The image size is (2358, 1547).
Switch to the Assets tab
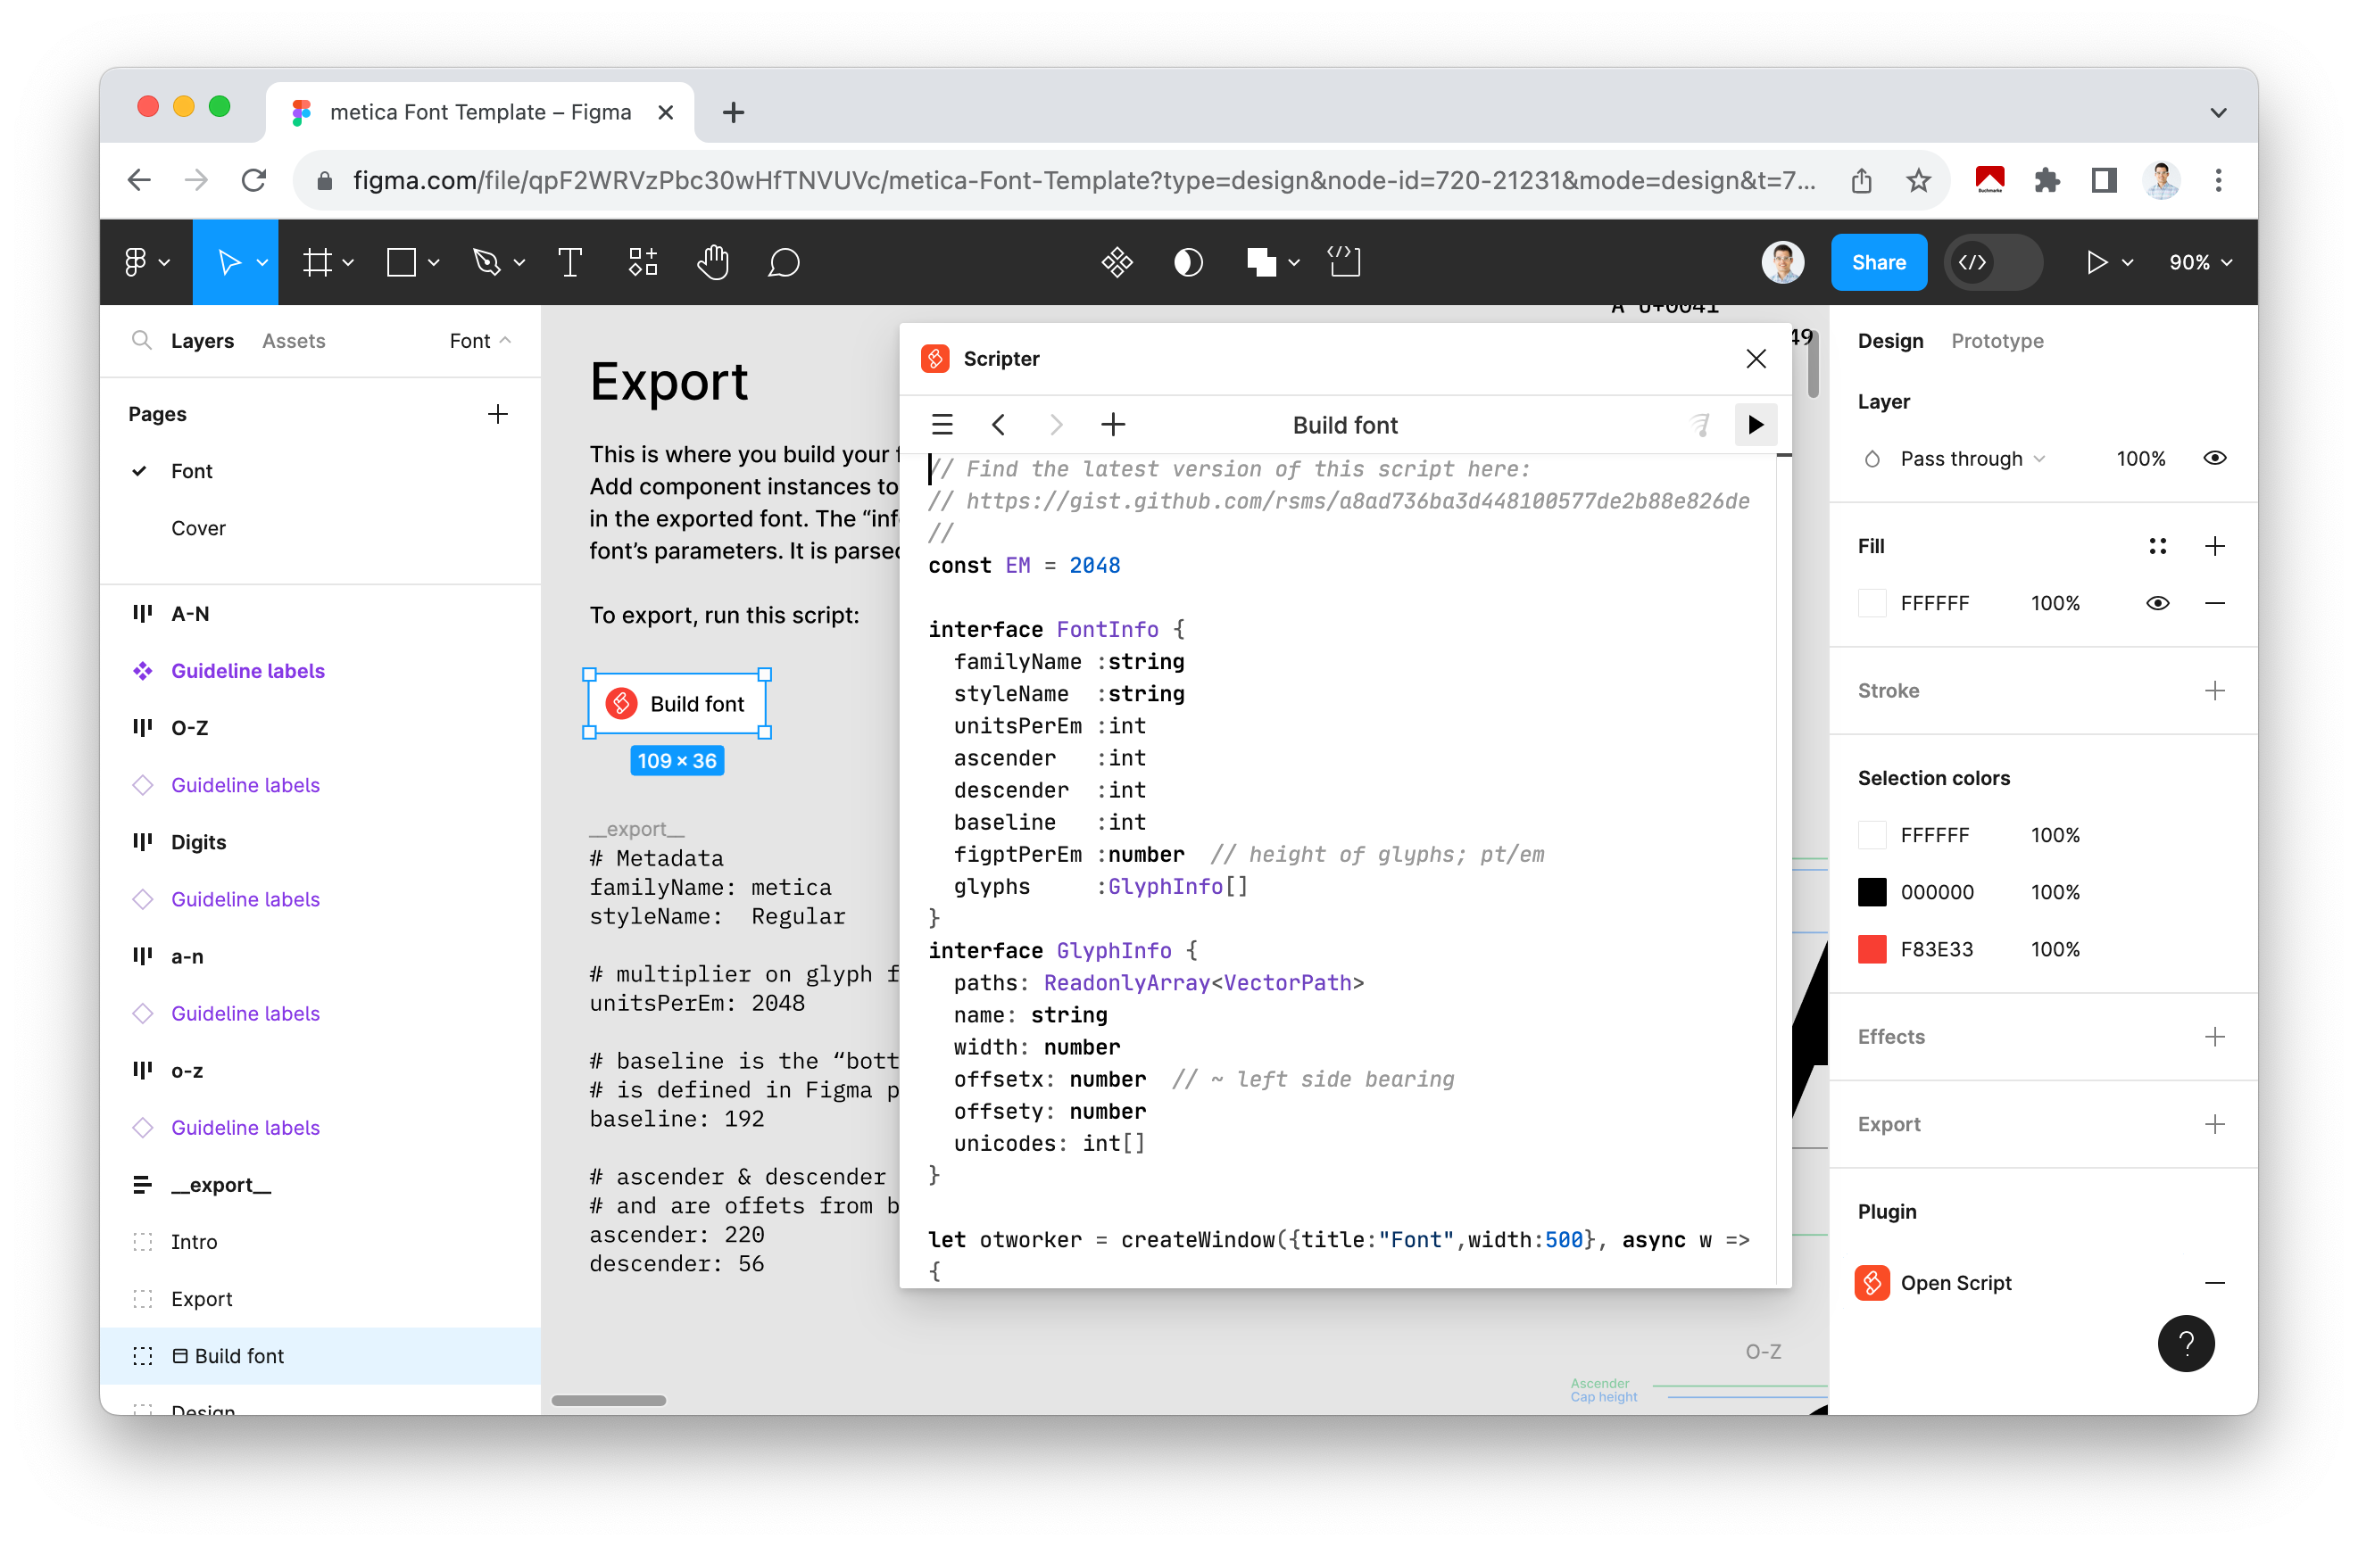pos(294,341)
